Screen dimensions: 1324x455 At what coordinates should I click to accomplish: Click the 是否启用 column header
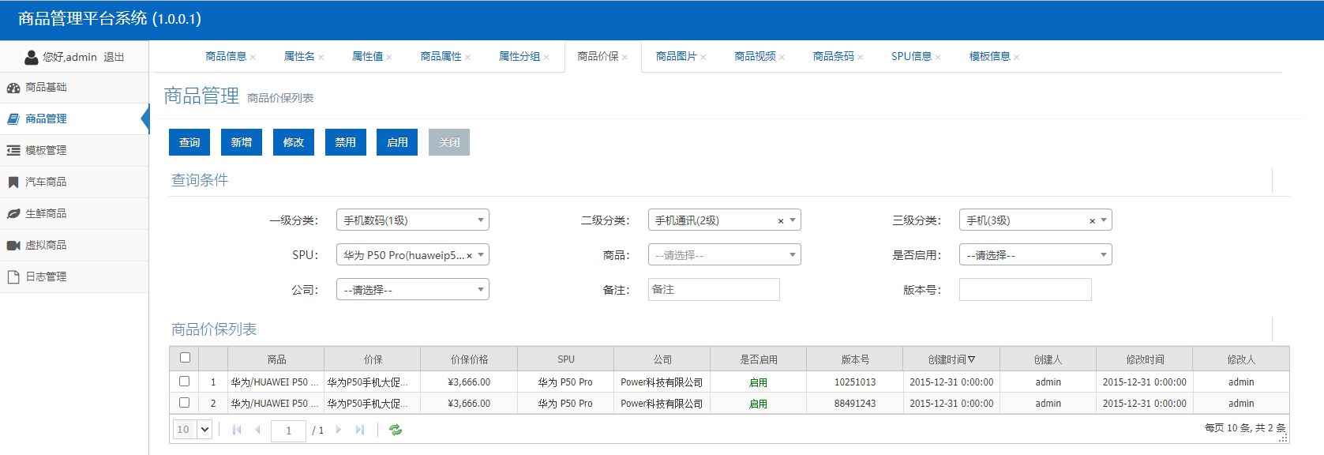(759, 359)
